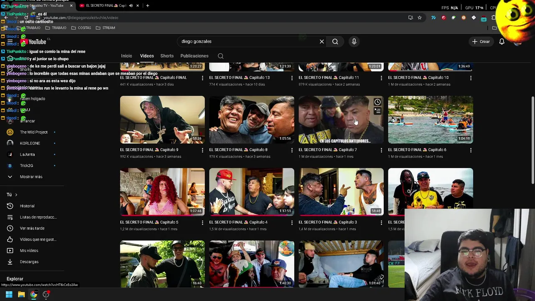Open File Explorer from the taskbar
Image resolution: width=535 pixels, height=301 pixels.
pyautogui.click(x=21, y=294)
